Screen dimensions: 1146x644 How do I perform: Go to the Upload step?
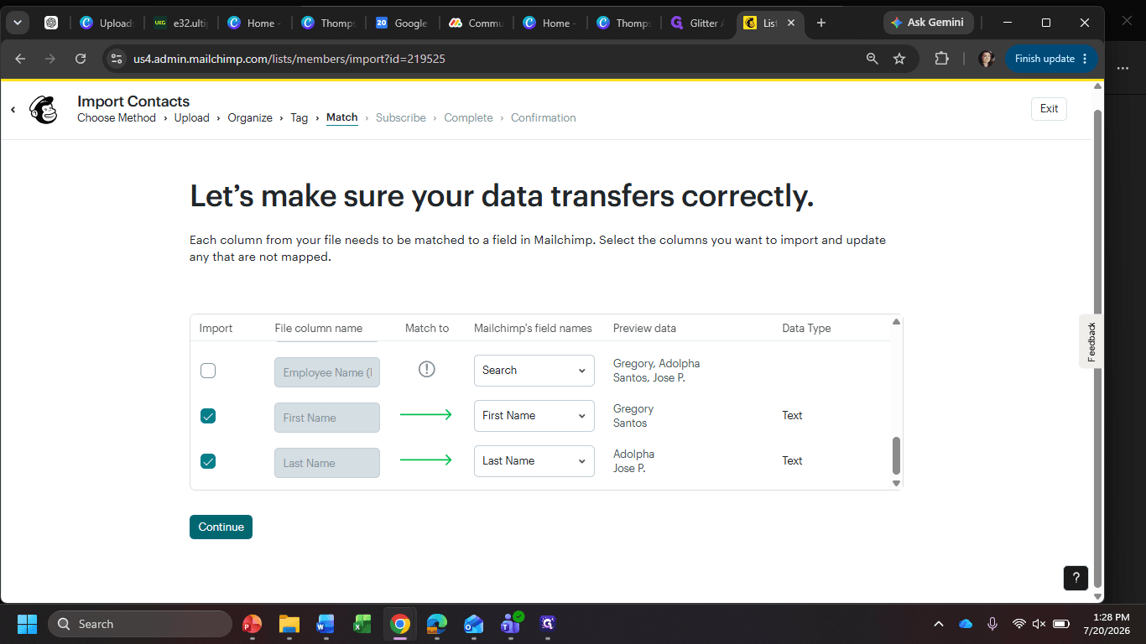click(192, 117)
